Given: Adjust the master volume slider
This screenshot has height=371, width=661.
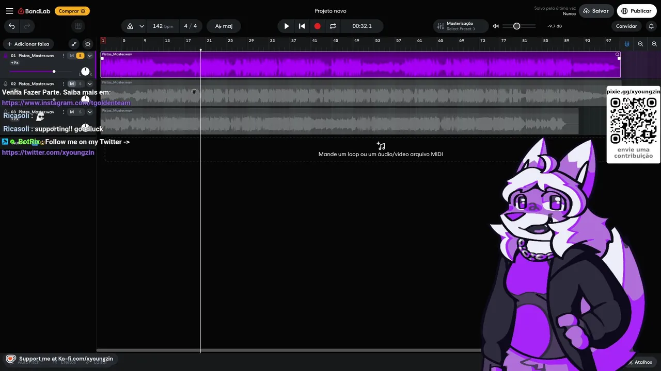Looking at the screenshot, I should pos(519,26).
